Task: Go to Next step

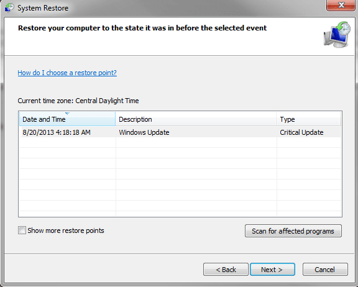Action: pos(272,270)
